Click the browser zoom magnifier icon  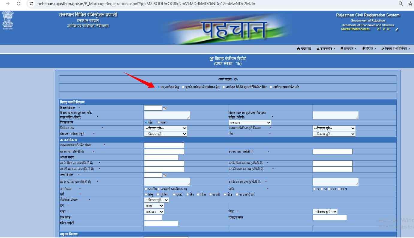pyautogui.click(x=401, y=4)
